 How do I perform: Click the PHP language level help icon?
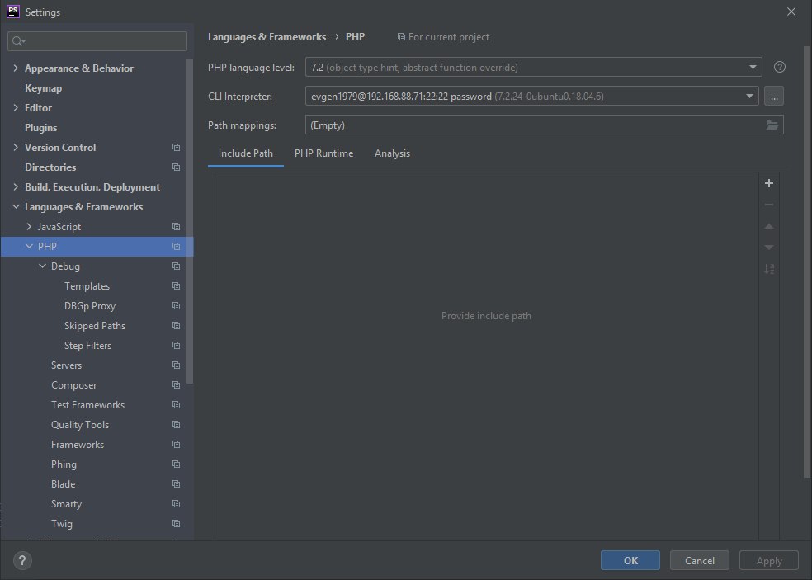point(779,68)
